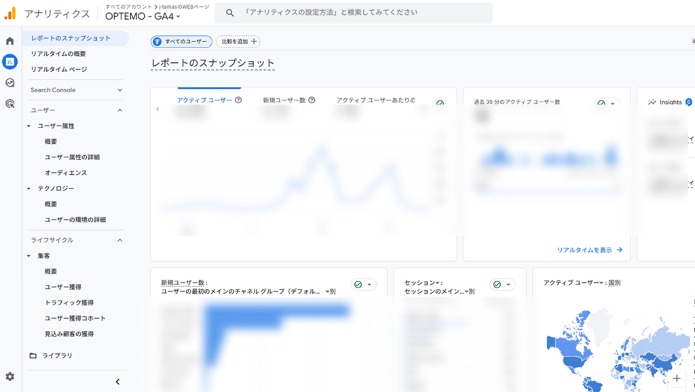Viewport: 695px width, 392px height.
Task: Open リアルタイムを表示 link
Action: 590,250
